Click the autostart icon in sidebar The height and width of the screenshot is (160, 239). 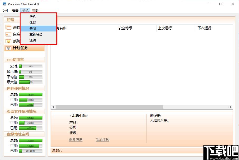(8, 34)
